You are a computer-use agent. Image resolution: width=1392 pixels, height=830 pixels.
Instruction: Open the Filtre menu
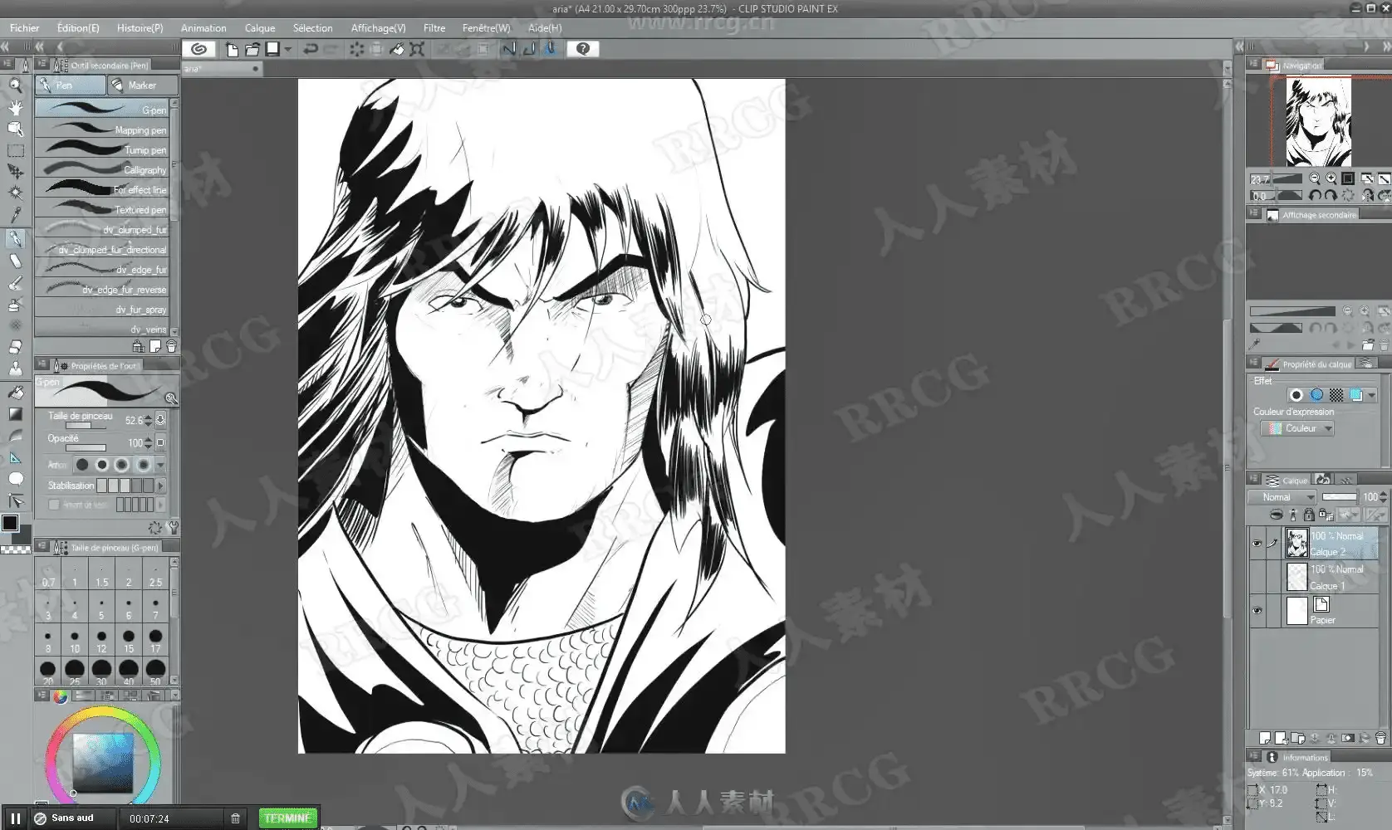434,27
